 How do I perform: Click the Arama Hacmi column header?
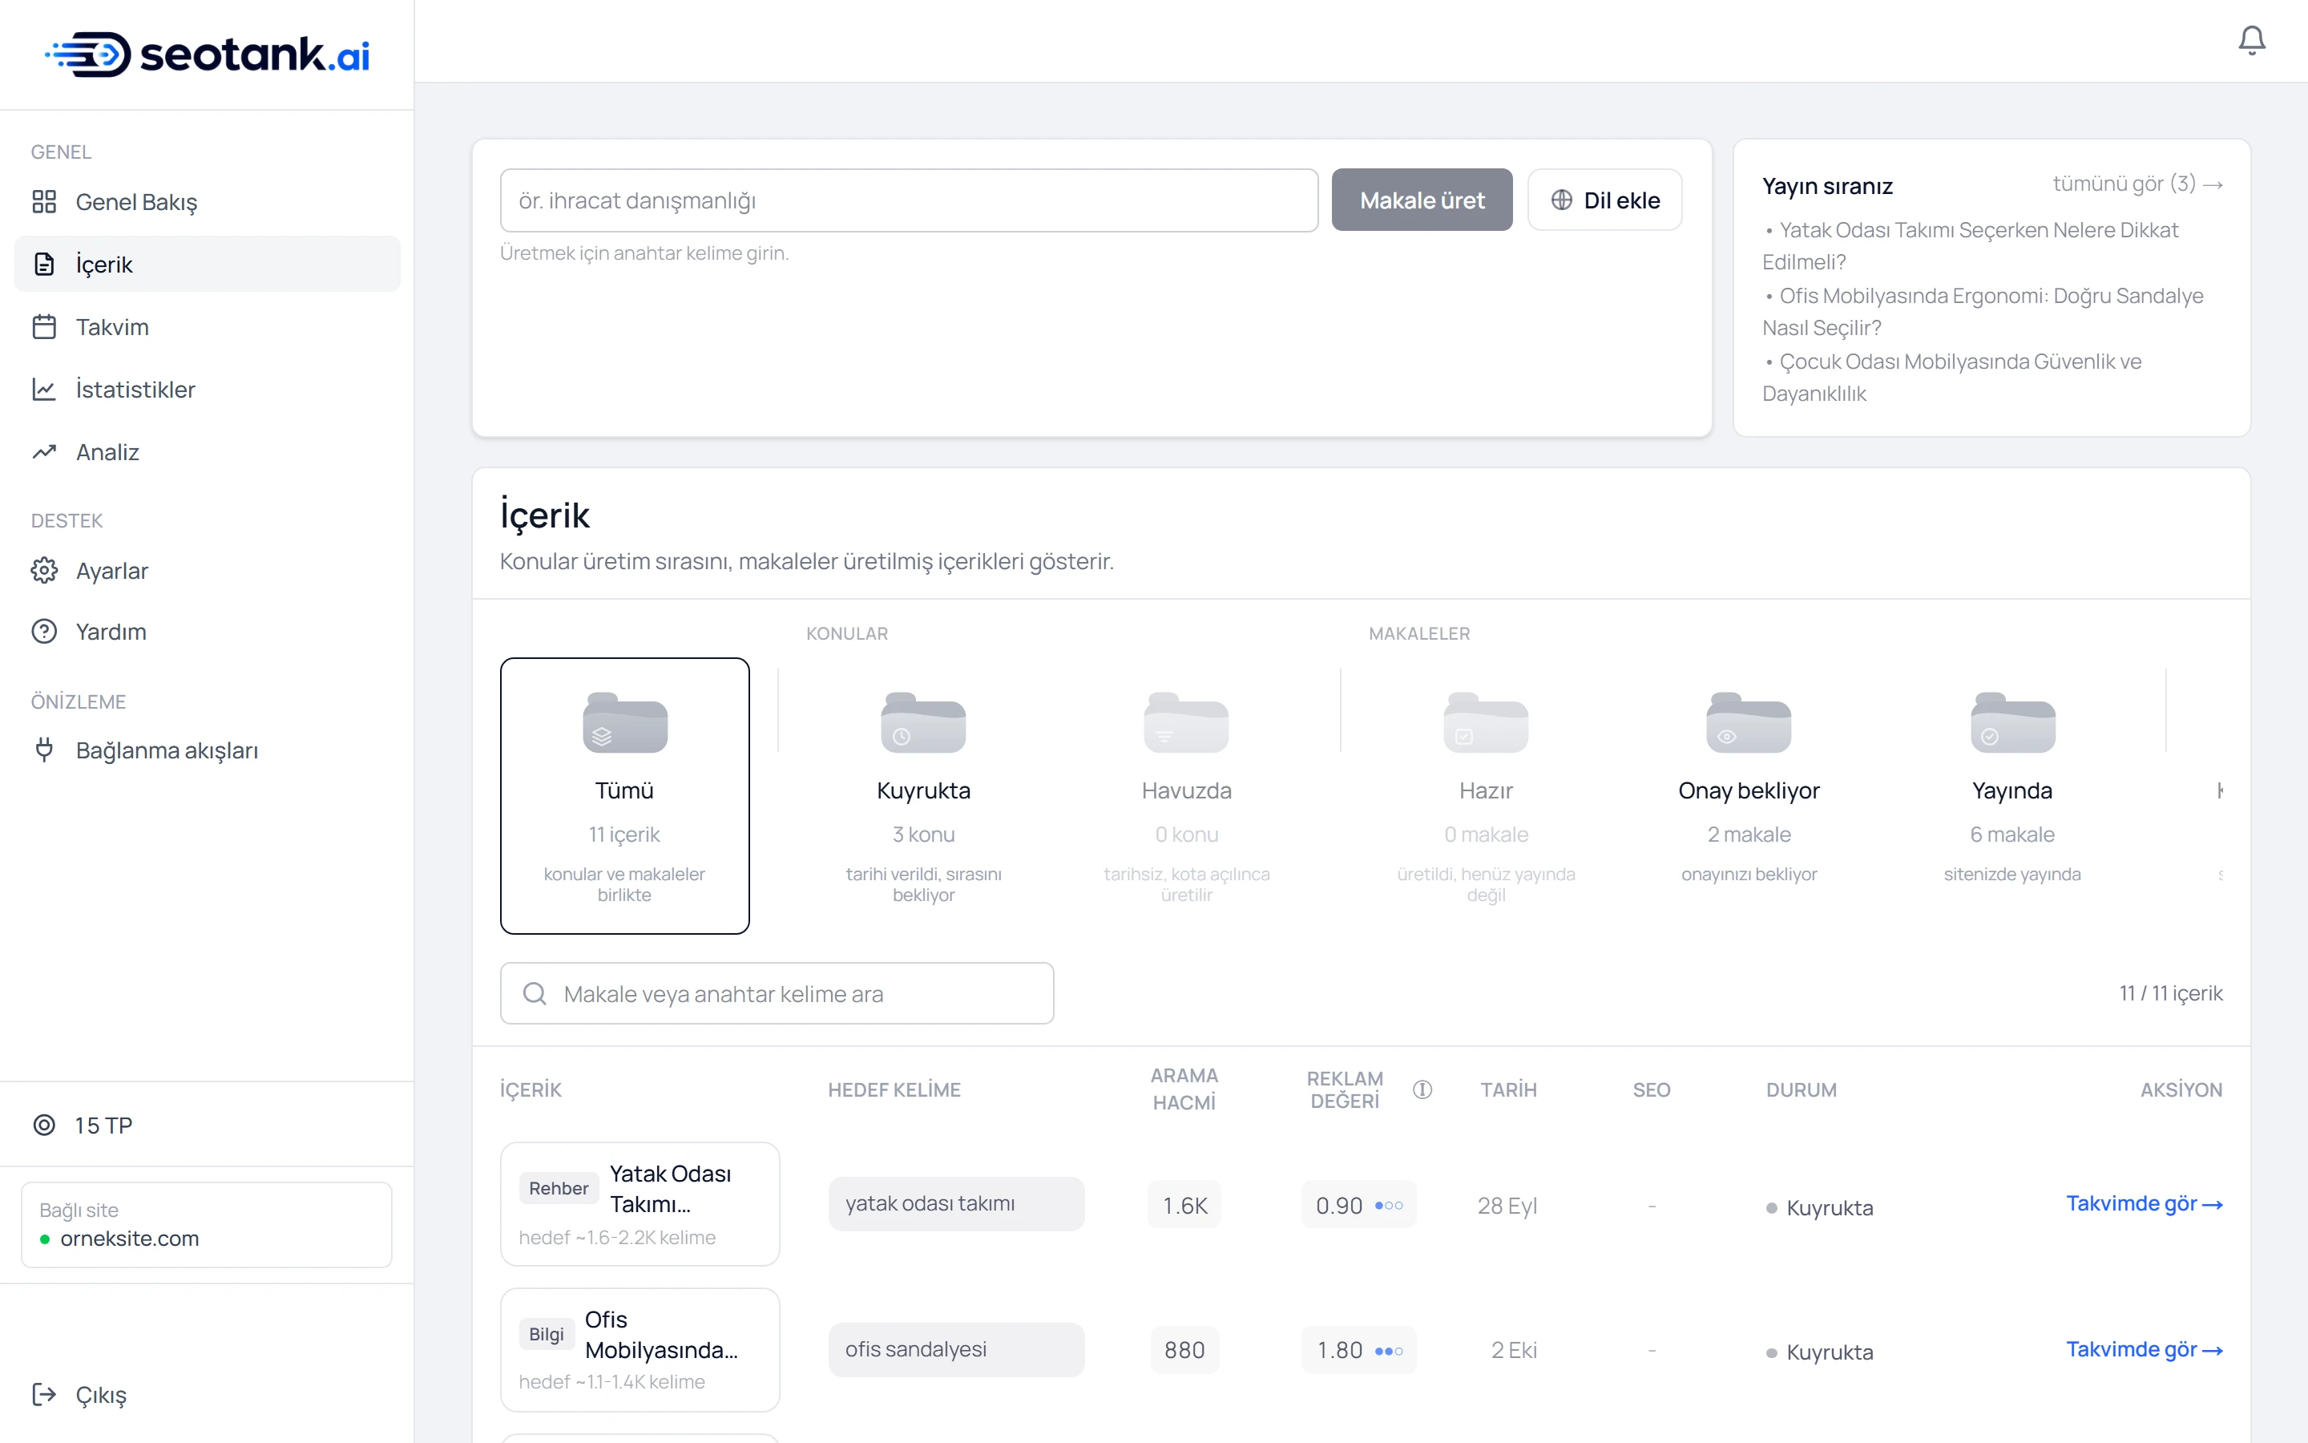pos(1184,1089)
